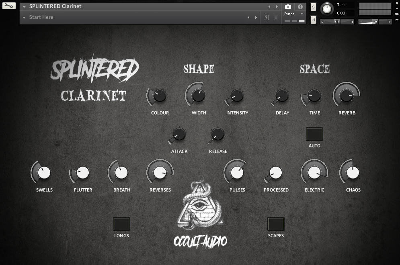
Task: Click the INTENSITY knob
Action: click(x=237, y=96)
